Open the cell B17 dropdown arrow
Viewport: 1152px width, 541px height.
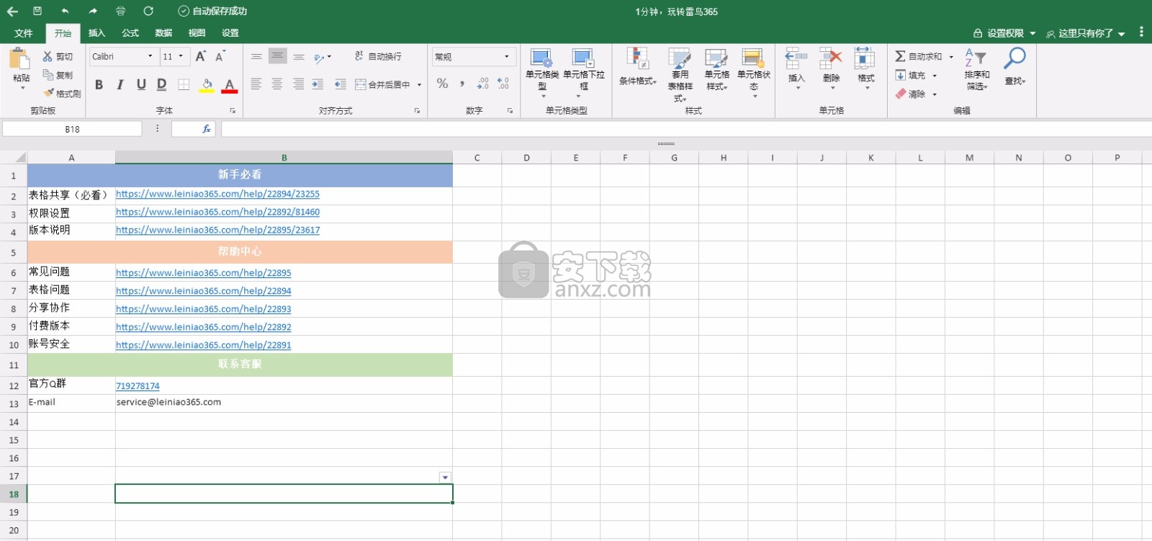445,478
